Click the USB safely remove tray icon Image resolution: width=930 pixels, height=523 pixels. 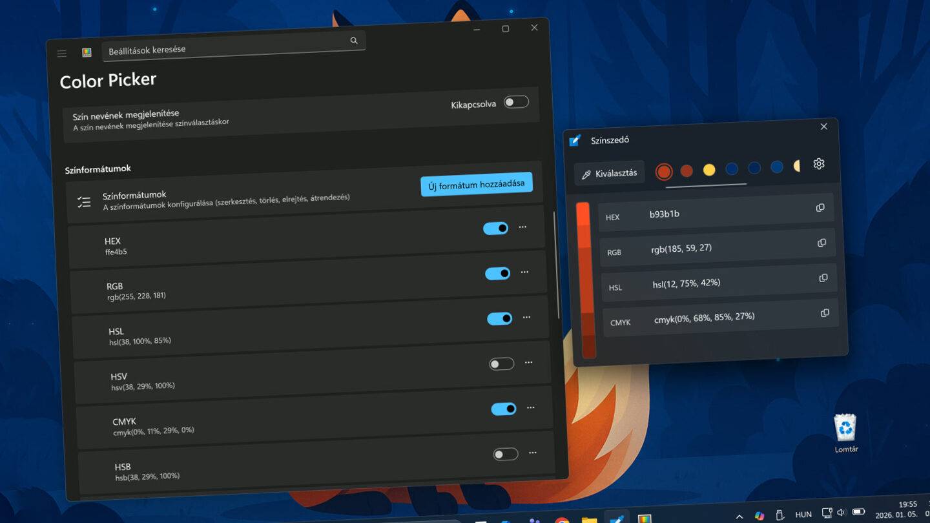tap(780, 515)
